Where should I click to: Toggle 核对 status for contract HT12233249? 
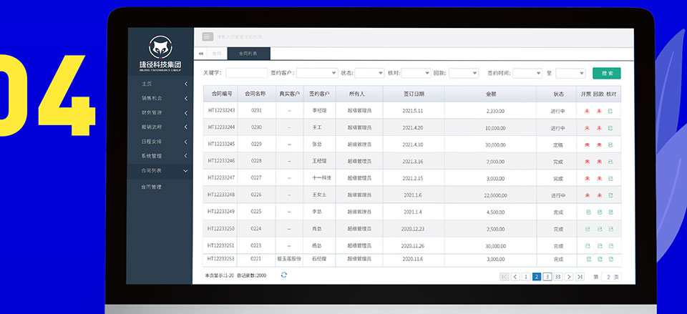coord(610,212)
